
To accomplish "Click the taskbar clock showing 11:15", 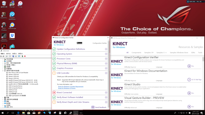I will click(195, 113).
